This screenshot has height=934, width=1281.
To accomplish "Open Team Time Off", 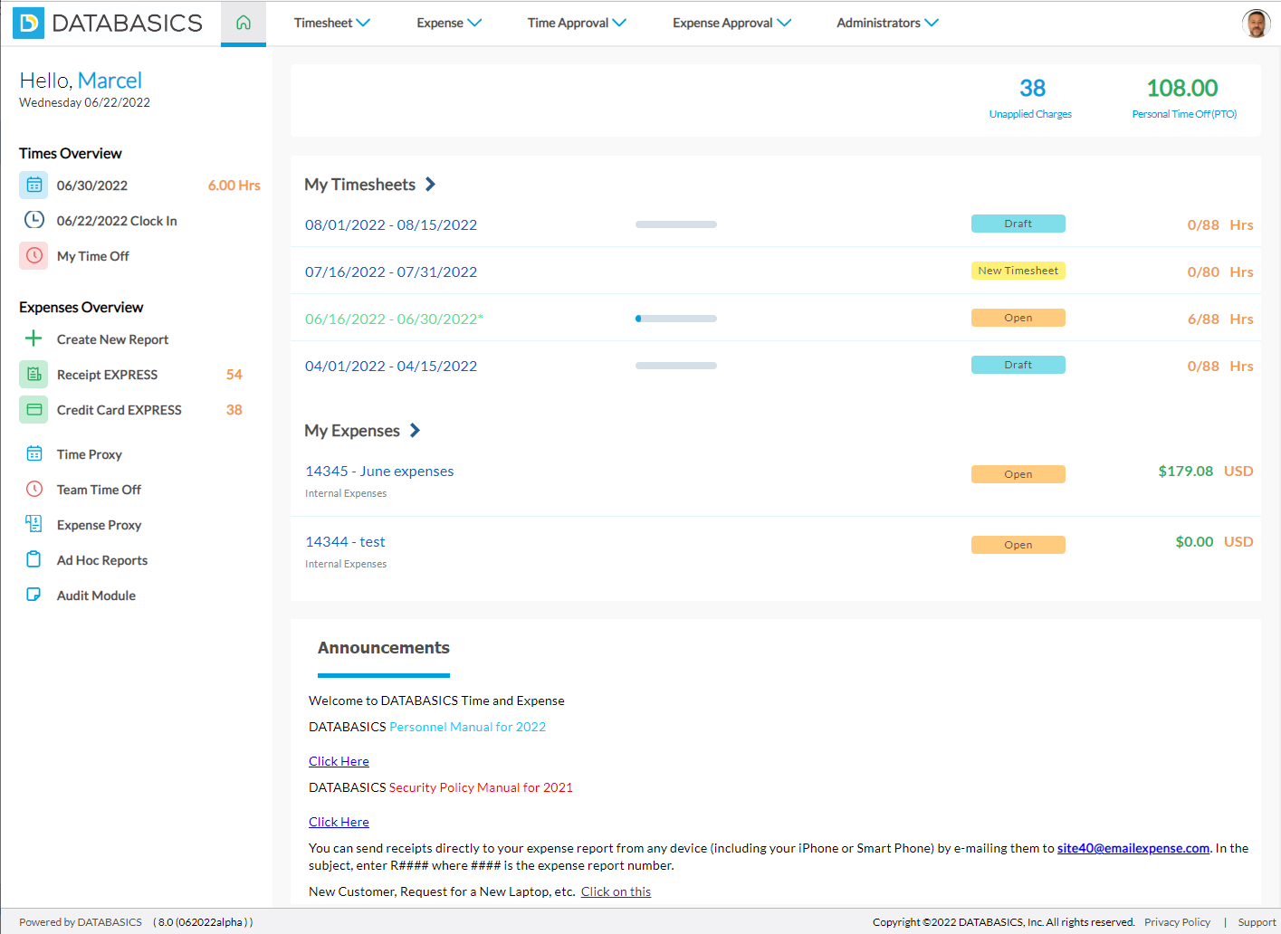I will 100,490.
